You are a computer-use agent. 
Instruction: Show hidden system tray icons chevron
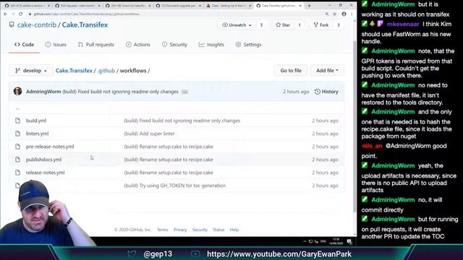click(x=305, y=241)
